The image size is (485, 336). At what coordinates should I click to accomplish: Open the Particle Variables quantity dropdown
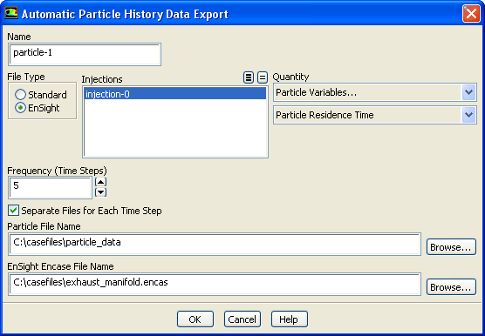(374, 92)
